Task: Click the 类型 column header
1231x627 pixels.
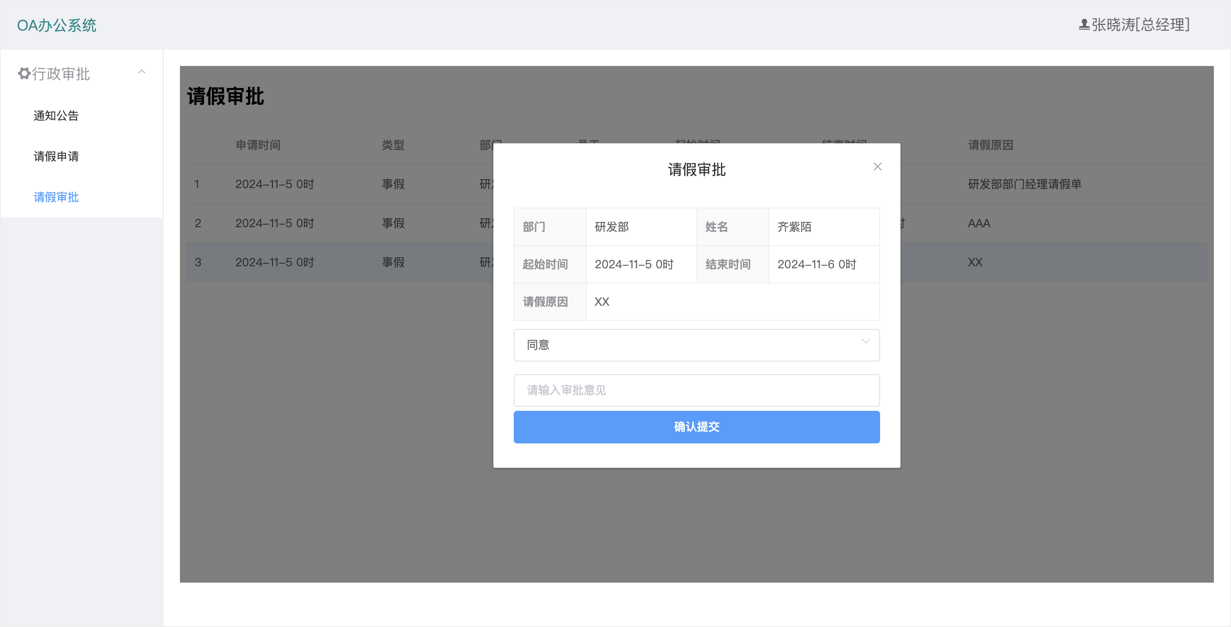Action: pyautogui.click(x=393, y=145)
